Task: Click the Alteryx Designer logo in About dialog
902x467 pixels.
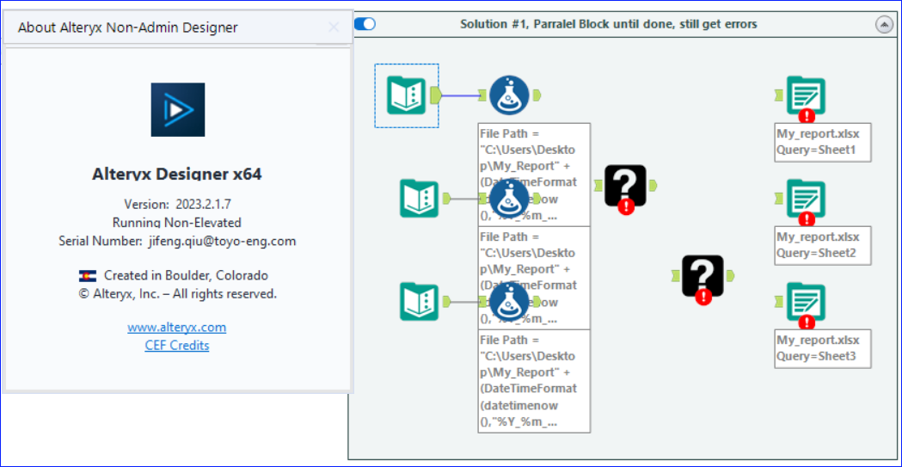Action: [178, 110]
